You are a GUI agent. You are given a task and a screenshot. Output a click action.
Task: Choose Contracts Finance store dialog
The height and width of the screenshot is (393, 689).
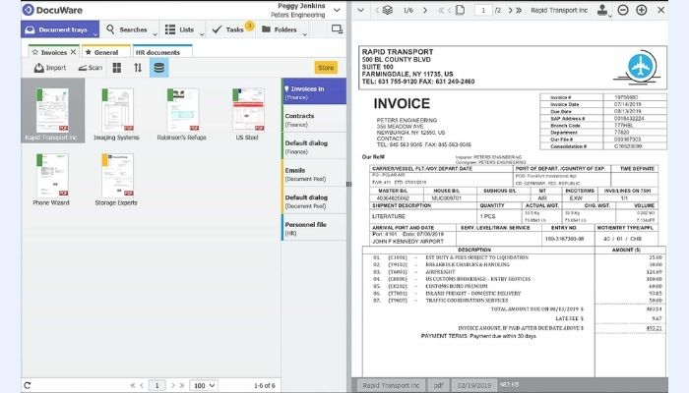(314, 119)
